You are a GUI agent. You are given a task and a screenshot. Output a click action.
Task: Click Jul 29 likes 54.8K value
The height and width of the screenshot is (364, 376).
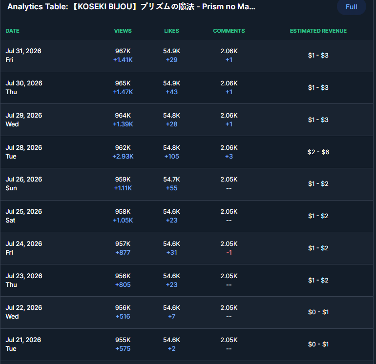tap(172, 116)
